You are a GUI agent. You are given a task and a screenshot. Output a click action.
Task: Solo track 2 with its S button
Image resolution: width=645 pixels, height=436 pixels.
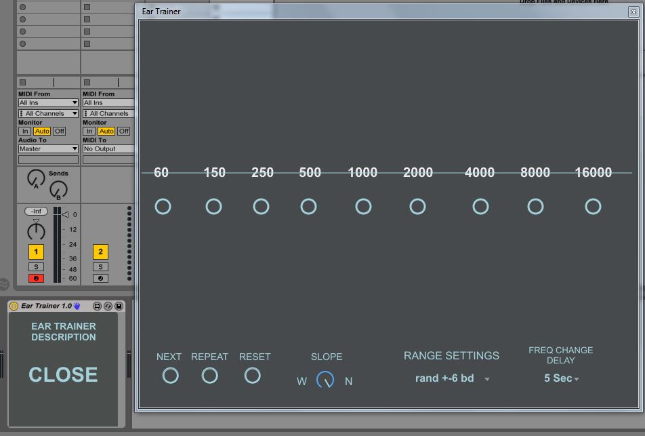(x=100, y=267)
